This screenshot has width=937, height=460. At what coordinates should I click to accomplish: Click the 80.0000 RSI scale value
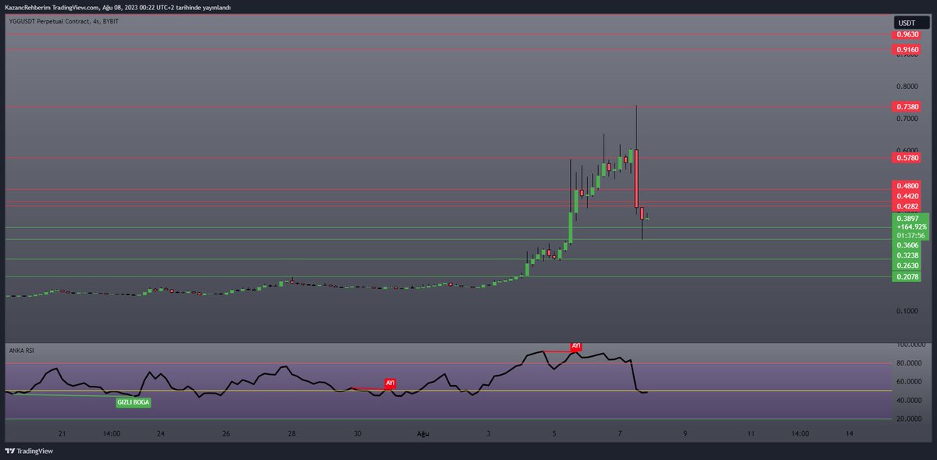click(910, 363)
